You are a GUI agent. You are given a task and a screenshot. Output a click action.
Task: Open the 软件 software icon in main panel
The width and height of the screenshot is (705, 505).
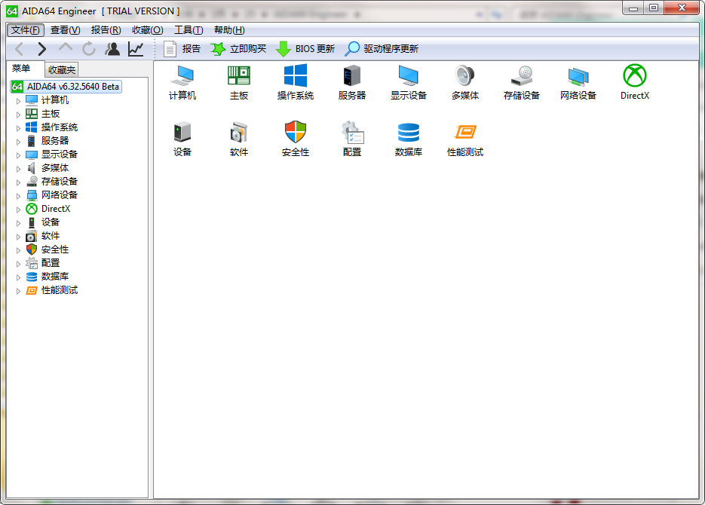pyautogui.click(x=239, y=139)
